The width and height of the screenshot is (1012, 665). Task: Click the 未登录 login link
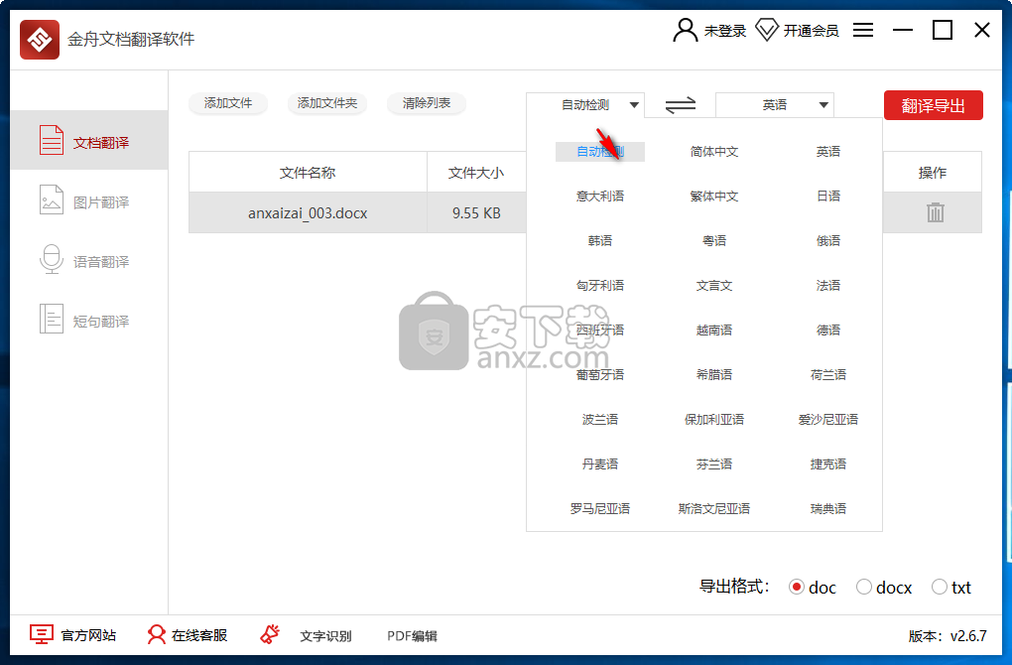[725, 31]
